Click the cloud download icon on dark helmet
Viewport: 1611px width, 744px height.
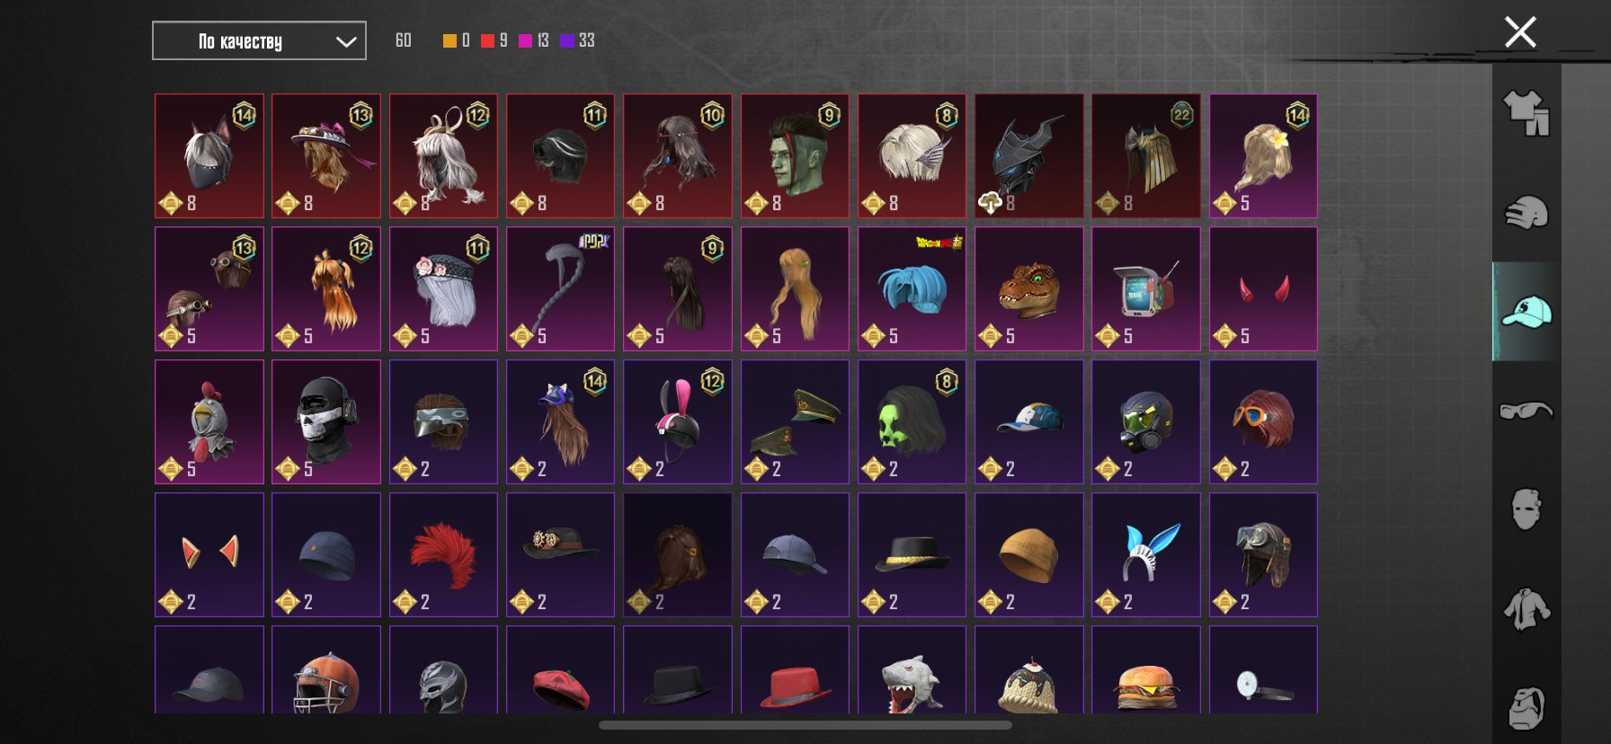point(990,203)
